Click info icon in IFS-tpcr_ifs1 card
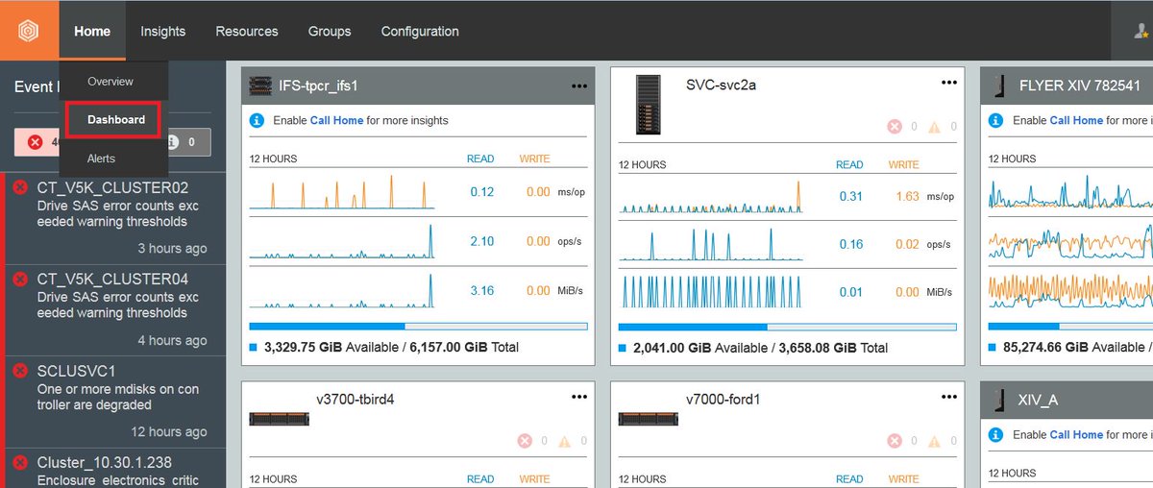This screenshot has width=1153, height=488. 257,120
